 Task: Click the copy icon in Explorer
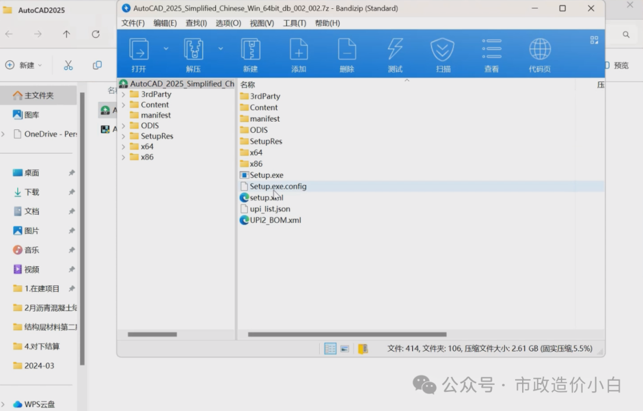pos(97,65)
